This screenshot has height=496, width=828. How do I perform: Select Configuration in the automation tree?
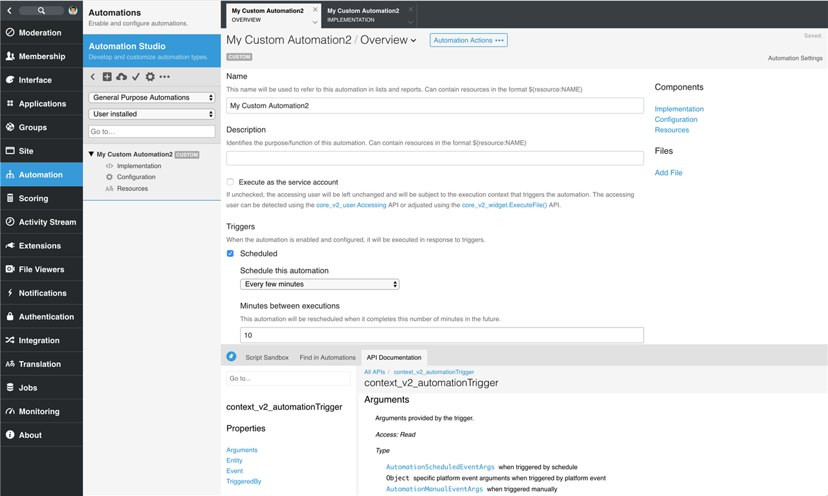tap(136, 177)
